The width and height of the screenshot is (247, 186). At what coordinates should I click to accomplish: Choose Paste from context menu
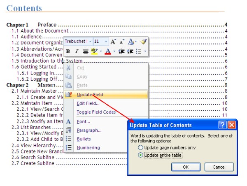(106, 85)
